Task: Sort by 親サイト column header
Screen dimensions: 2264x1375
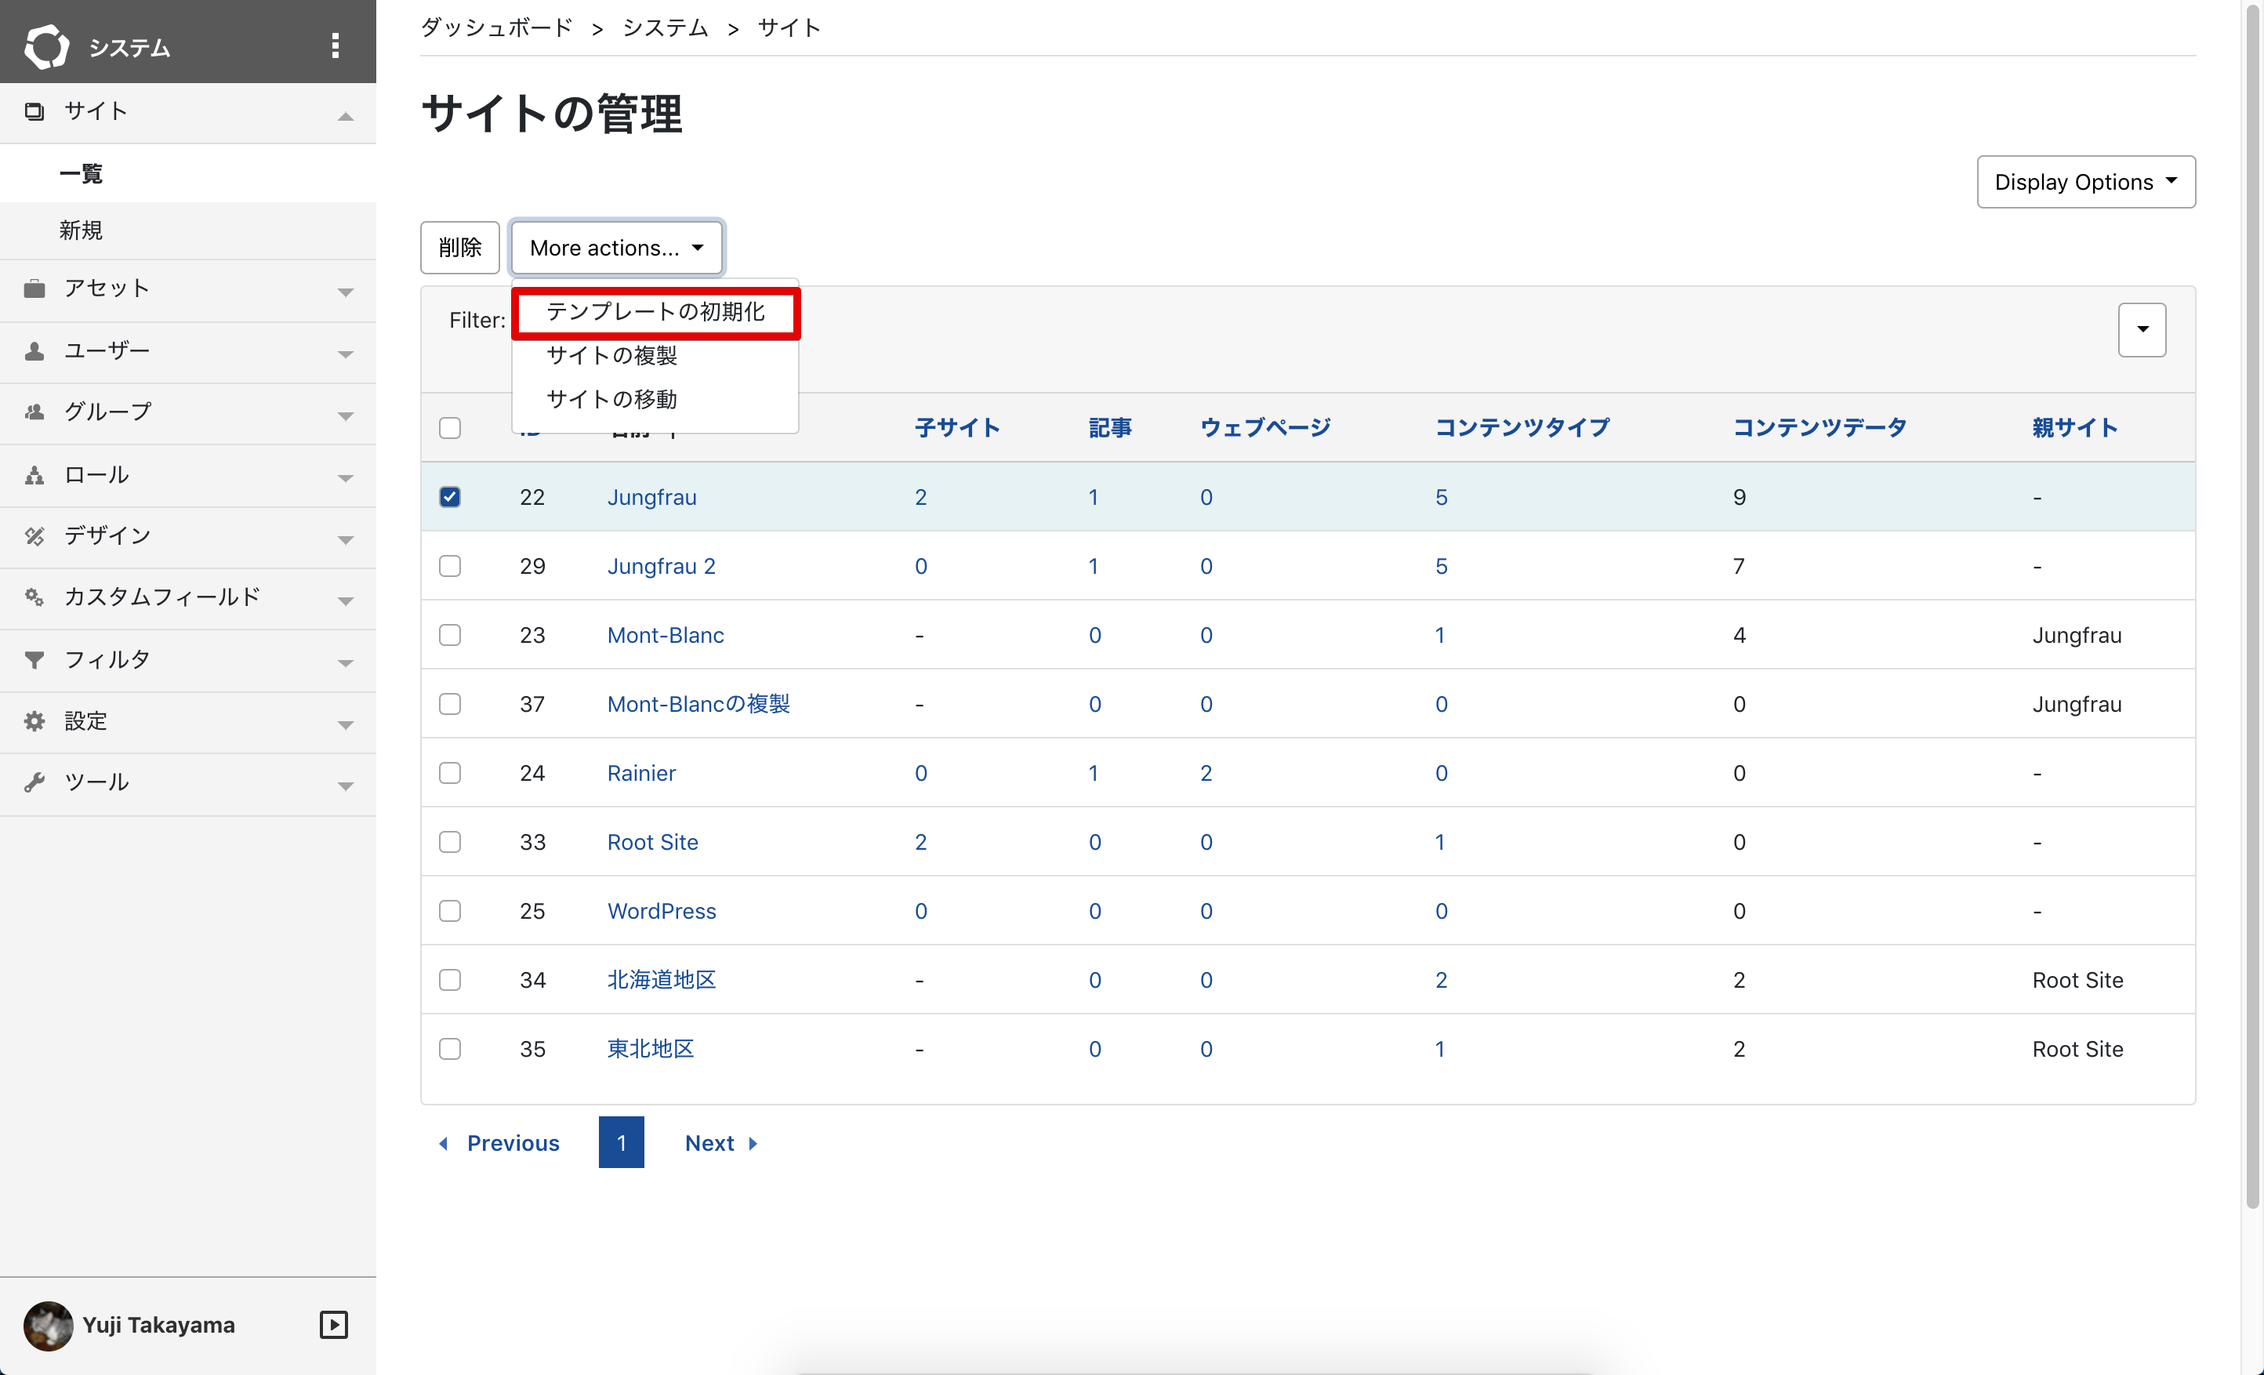Action: 2075,427
